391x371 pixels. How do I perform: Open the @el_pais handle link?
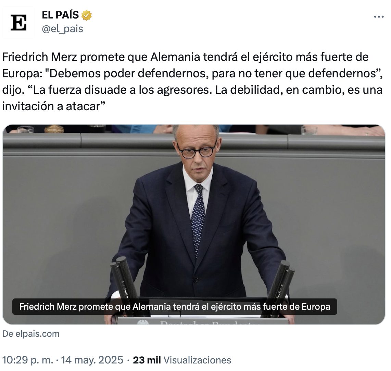(62, 29)
